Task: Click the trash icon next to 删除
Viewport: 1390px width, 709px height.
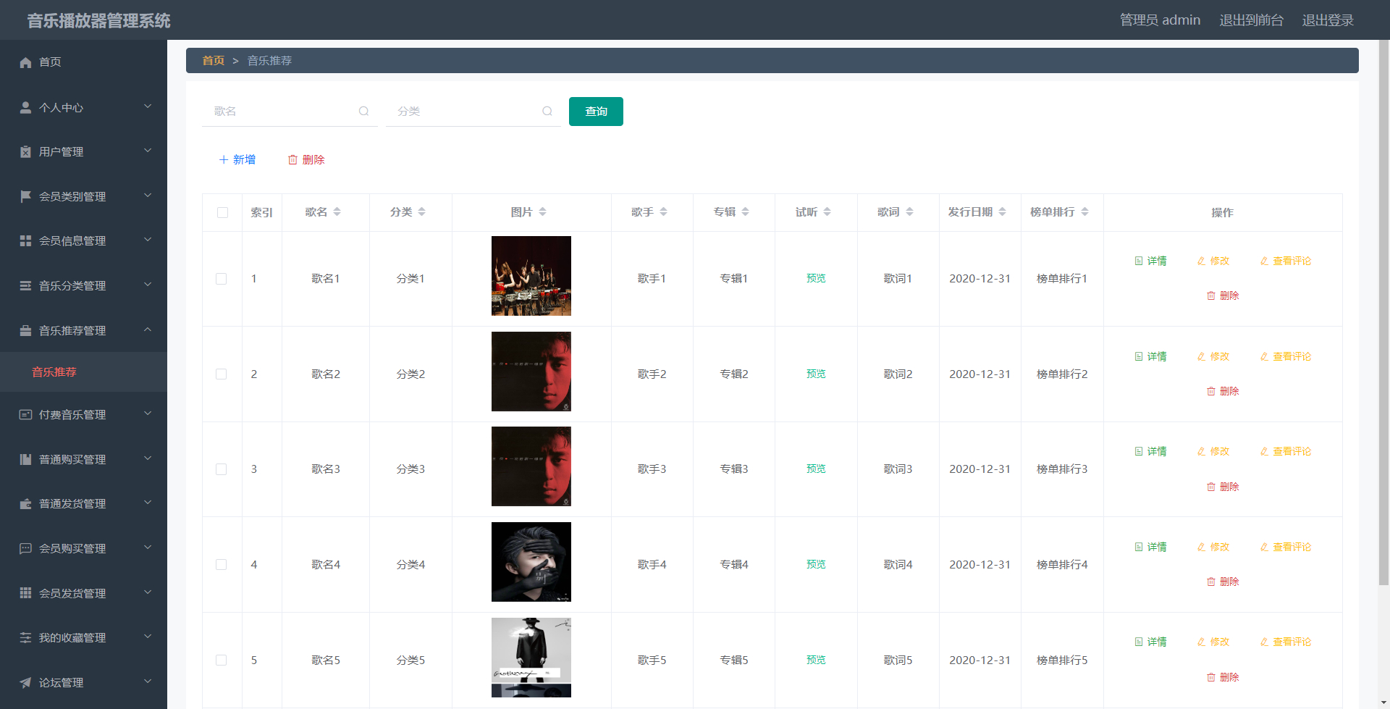Action: pos(292,159)
